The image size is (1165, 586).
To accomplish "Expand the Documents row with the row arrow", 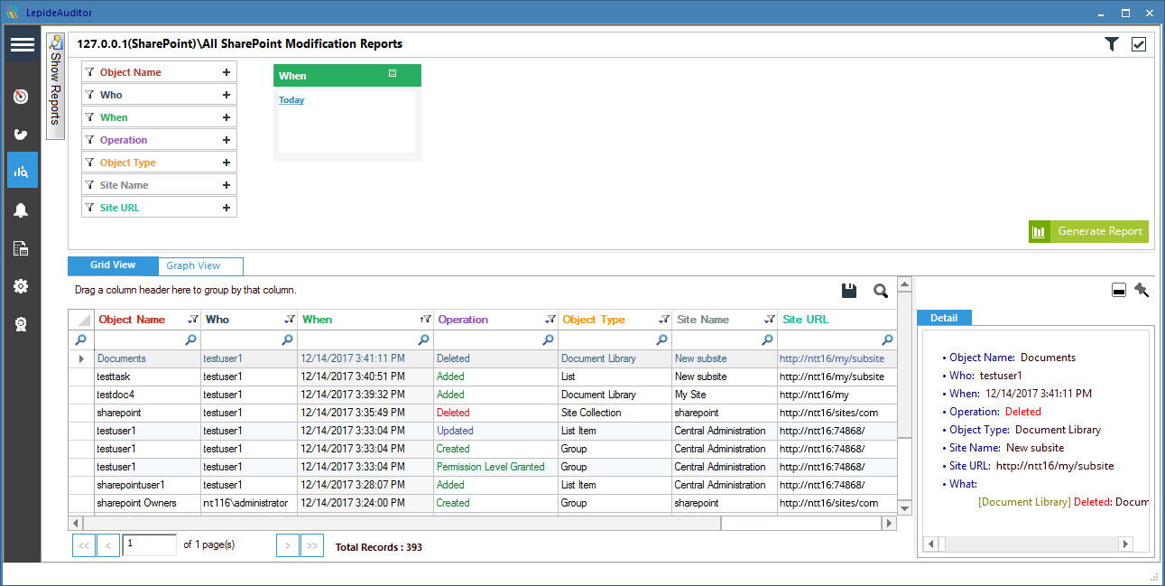I will (81, 358).
